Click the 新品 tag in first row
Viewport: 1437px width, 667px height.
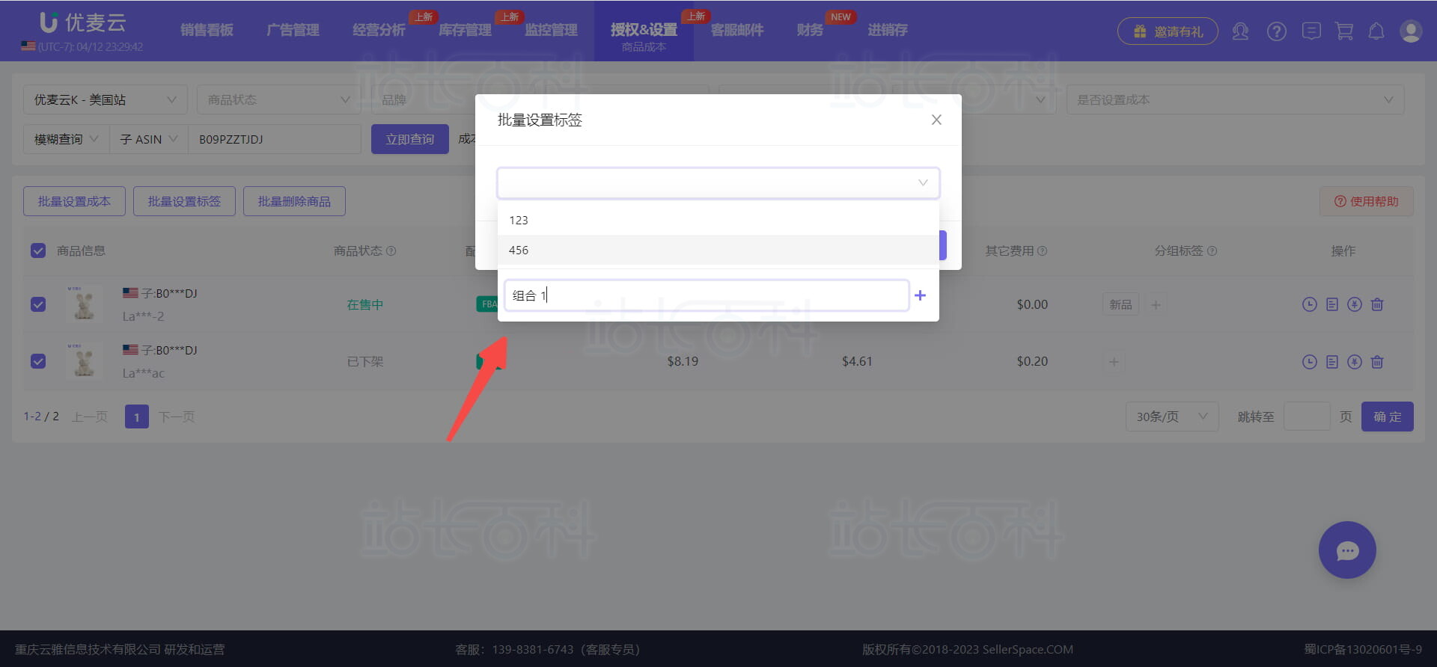[x=1120, y=304]
